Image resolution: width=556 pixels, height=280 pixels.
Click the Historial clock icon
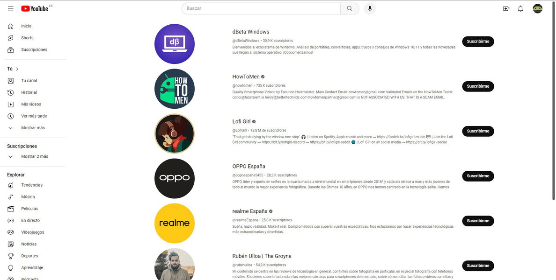click(x=11, y=92)
